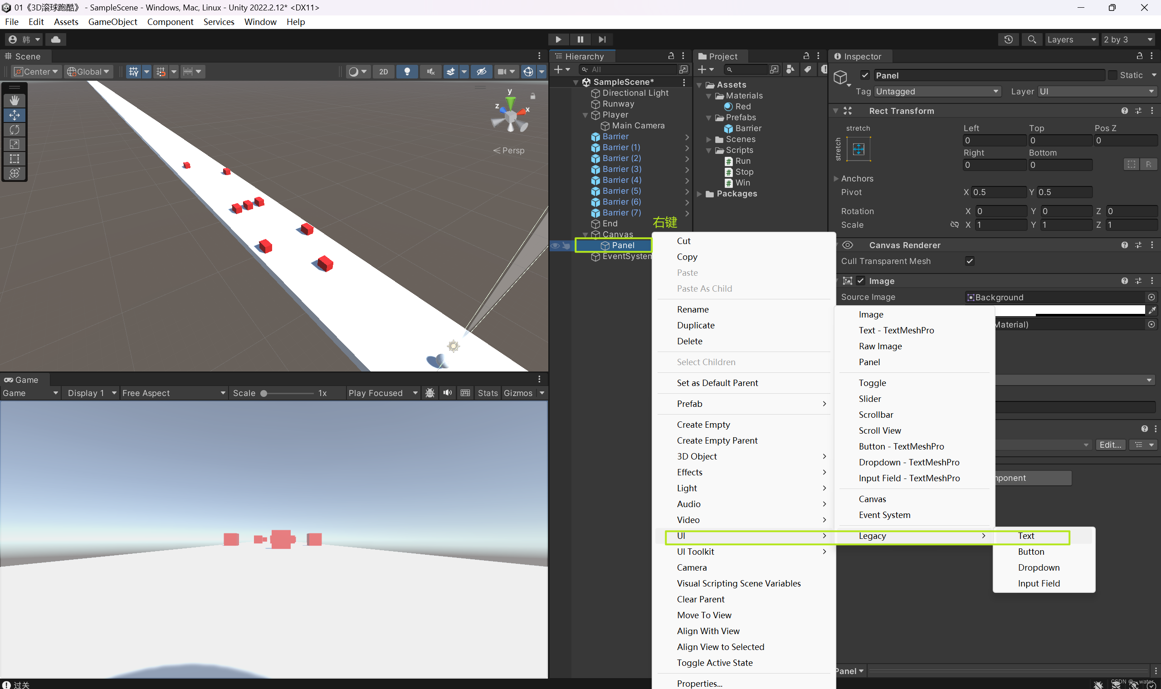Mute audio in Game view
The image size is (1161, 689).
pyautogui.click(x=447, y=393)
